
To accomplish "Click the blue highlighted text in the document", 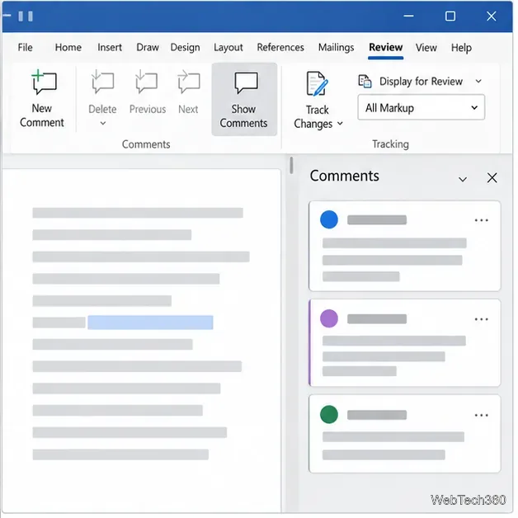I will click(x=150, y=323).
